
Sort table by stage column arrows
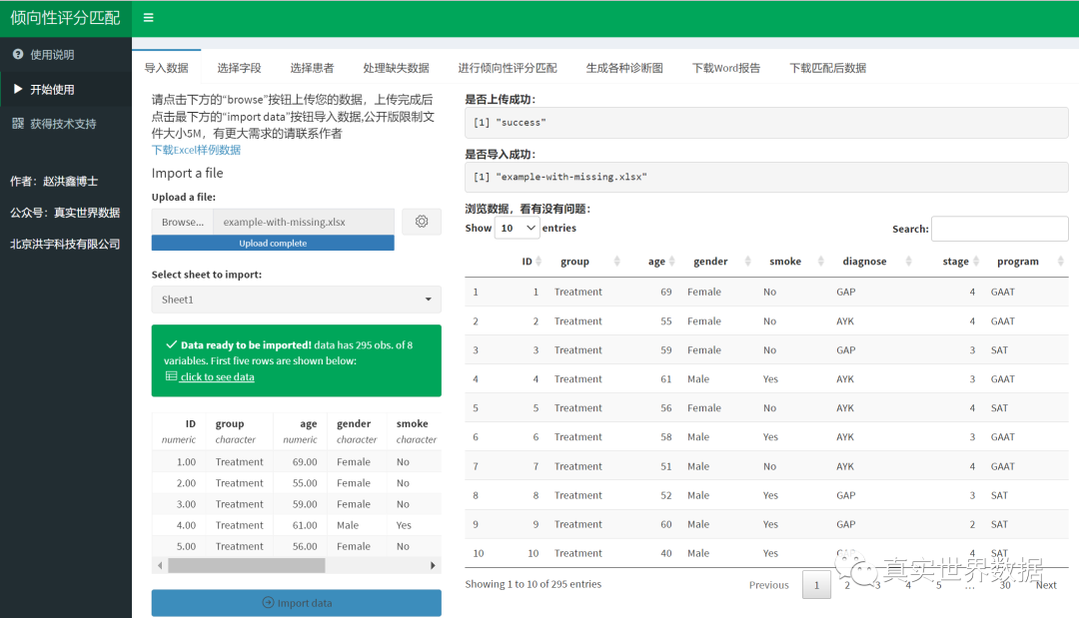click(x=976, y=262)
